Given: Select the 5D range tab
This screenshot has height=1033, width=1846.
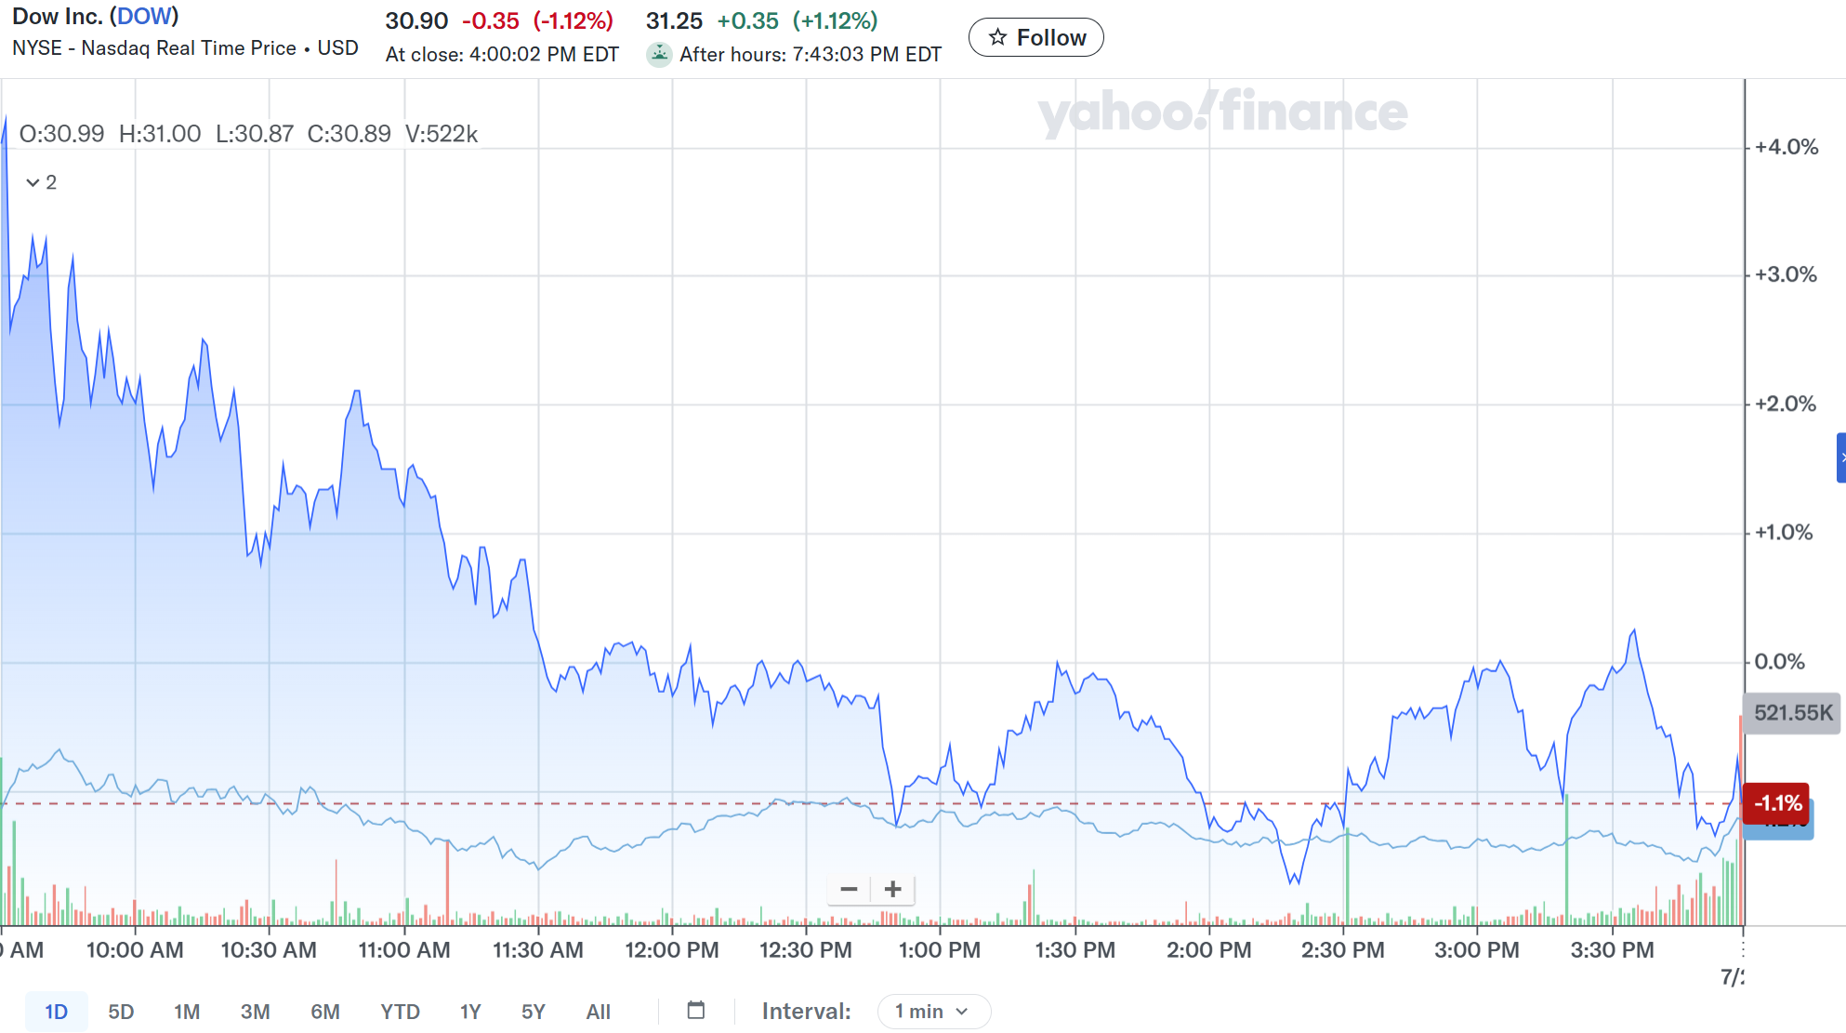Looking at the screenshot, I should pyautogui.click(x=121, y=1012).
